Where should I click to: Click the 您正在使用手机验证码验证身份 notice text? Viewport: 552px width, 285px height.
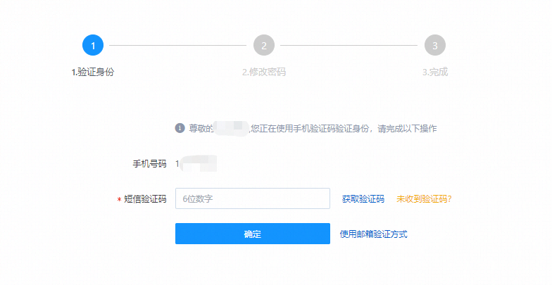click(x=310, y=128)
